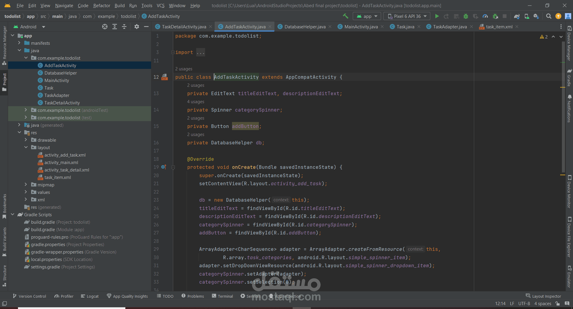This screenshot has width=573, height=309.
Task: Build the project with the hammer icon
Action: click(345, 16)
